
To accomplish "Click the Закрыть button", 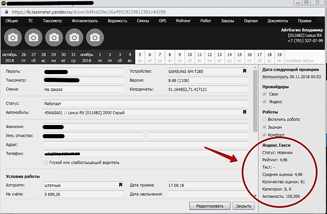I will coord(243,206).
